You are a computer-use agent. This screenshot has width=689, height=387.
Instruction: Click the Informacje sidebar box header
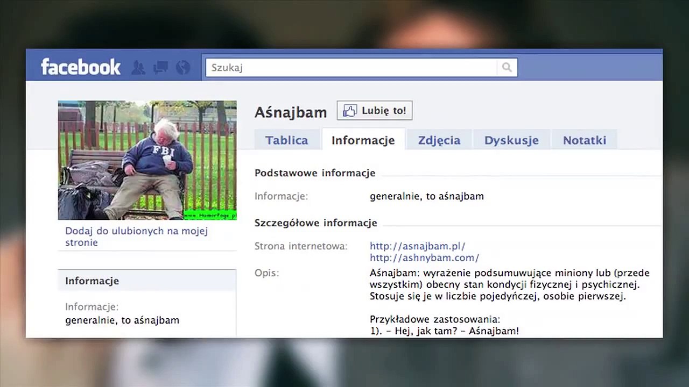click(x=147, y=281)
